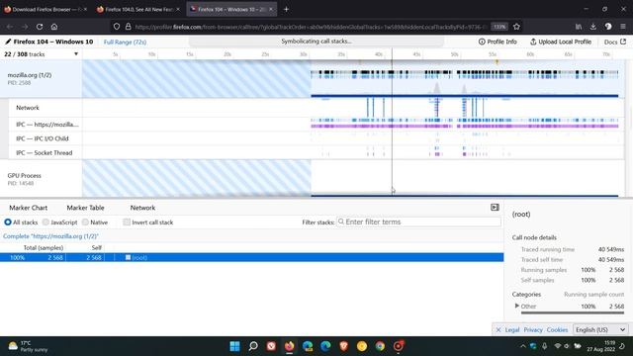Close the Firefox 104.0 release notes tab

[178, 9]
